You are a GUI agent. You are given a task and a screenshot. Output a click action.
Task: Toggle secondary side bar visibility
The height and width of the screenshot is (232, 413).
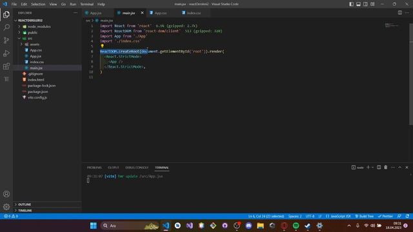point(365,4)
